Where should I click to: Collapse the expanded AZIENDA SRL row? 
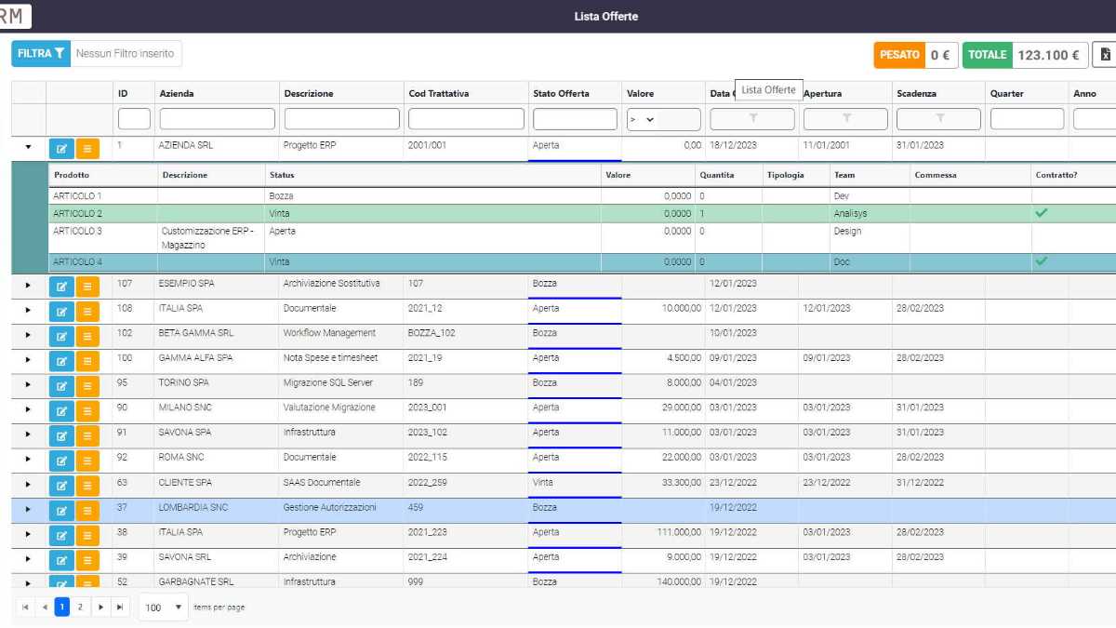coord(28,147)
